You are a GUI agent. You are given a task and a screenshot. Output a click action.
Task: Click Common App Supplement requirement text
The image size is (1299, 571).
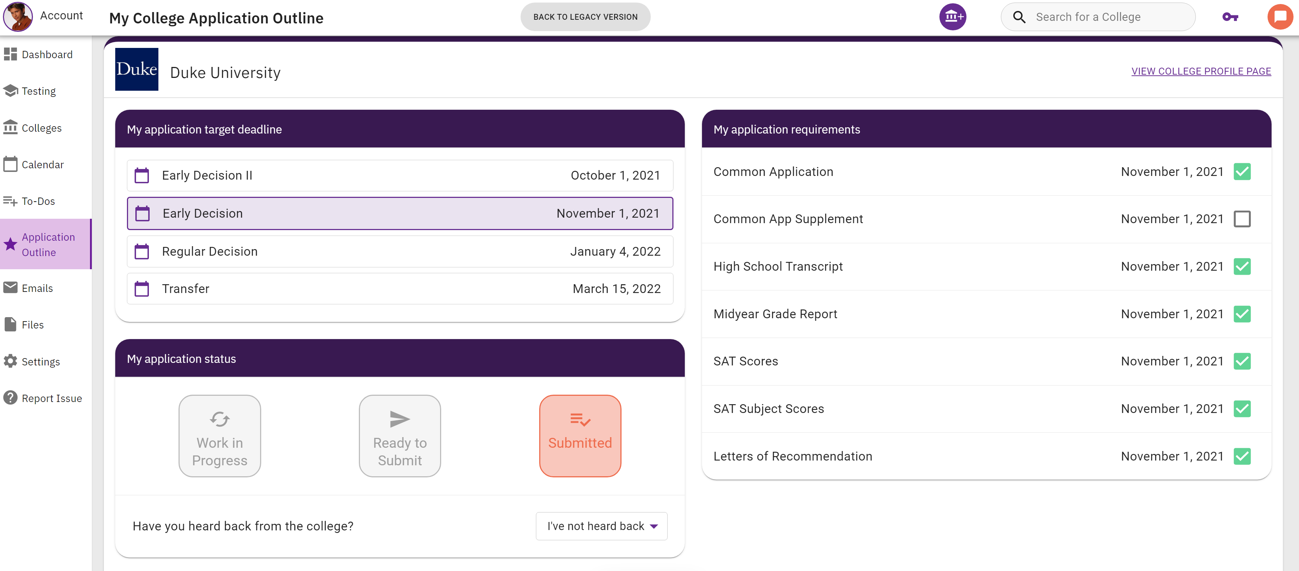(x=788, y=219)
